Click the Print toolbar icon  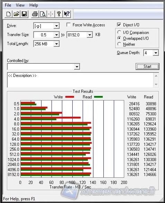click(35, 14)
